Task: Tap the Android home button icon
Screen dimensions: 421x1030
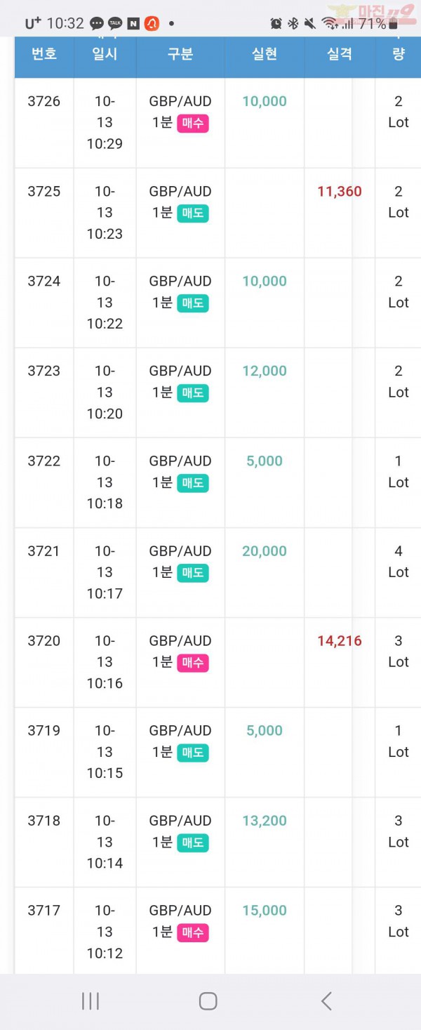Action: pos(208,1001)
